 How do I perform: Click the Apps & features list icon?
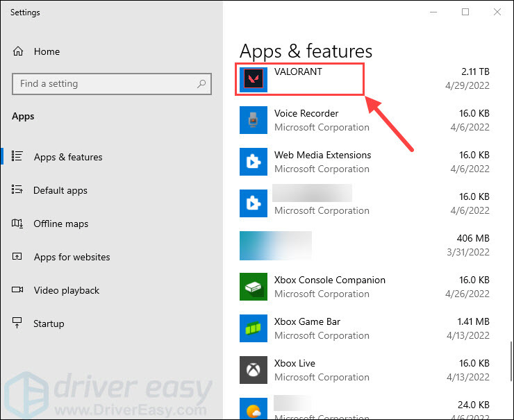pyautogui.click(x=17, y=156)
